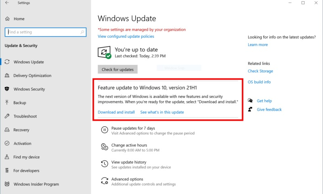The width and height of the screenshot is (323, 194).
Task: Open the Troubleshoot page
Action: click(x=25, y=116)
